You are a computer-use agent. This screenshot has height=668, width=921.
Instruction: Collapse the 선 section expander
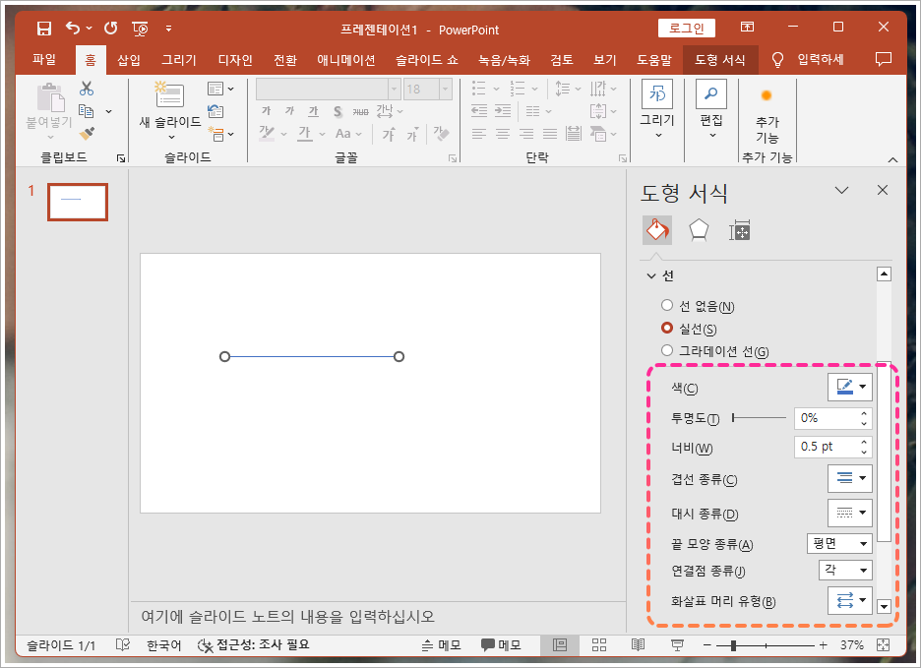650,275
